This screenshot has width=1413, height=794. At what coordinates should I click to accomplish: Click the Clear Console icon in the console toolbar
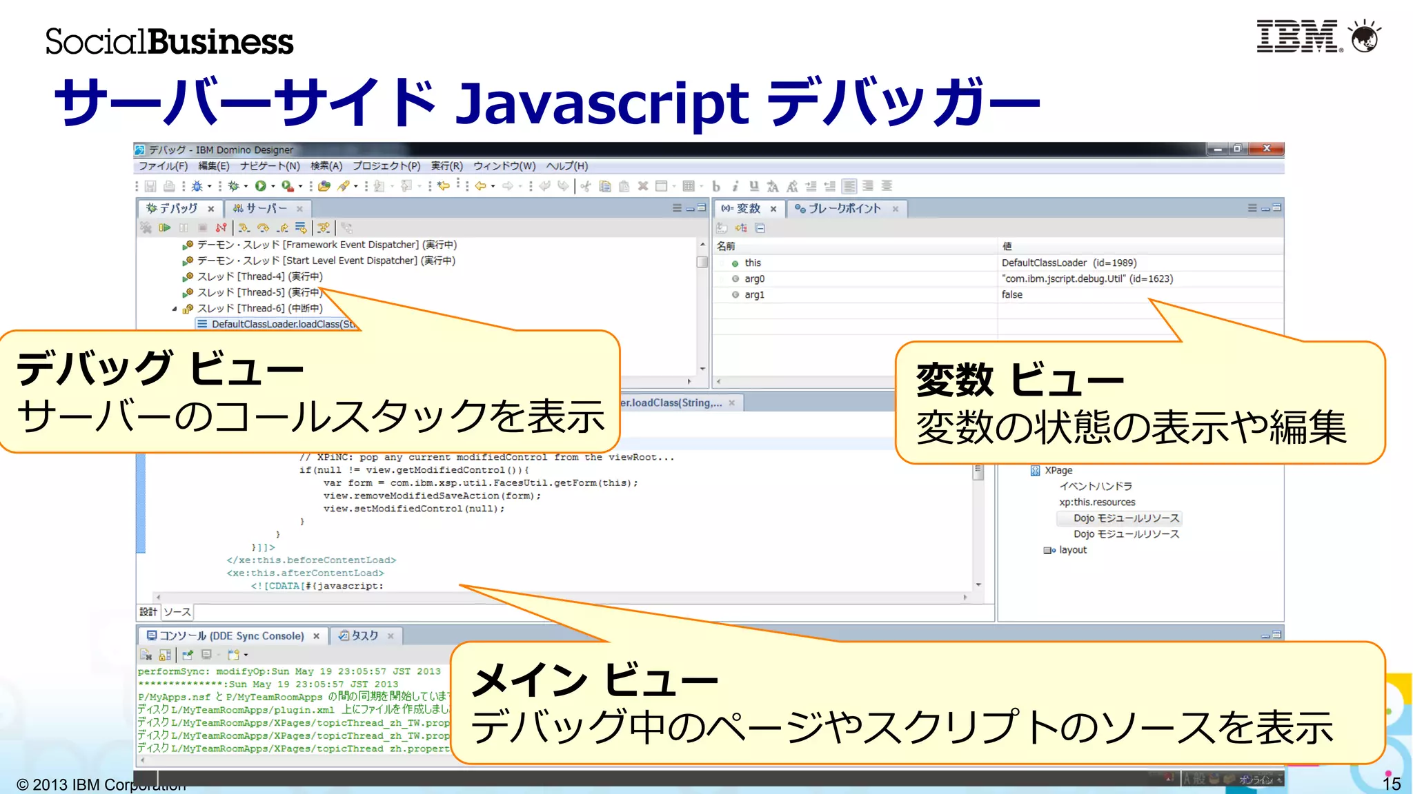pyautogui.click(x=146, y=655)
